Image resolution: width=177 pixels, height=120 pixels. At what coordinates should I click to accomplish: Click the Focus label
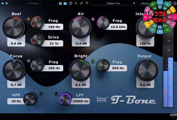pyautogui.click(x=16, y=56)
